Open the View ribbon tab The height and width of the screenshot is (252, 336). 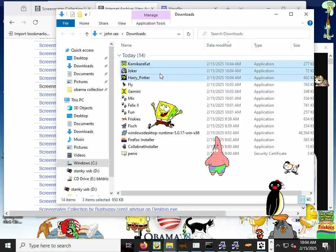coord(122,23)
